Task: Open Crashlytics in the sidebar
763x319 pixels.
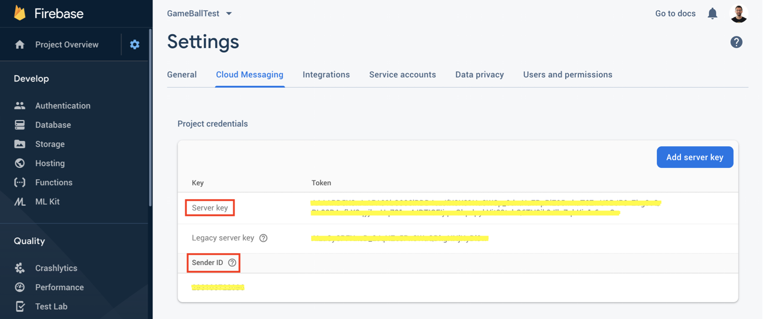Action: pyautogui.click(x=56, y=268)
